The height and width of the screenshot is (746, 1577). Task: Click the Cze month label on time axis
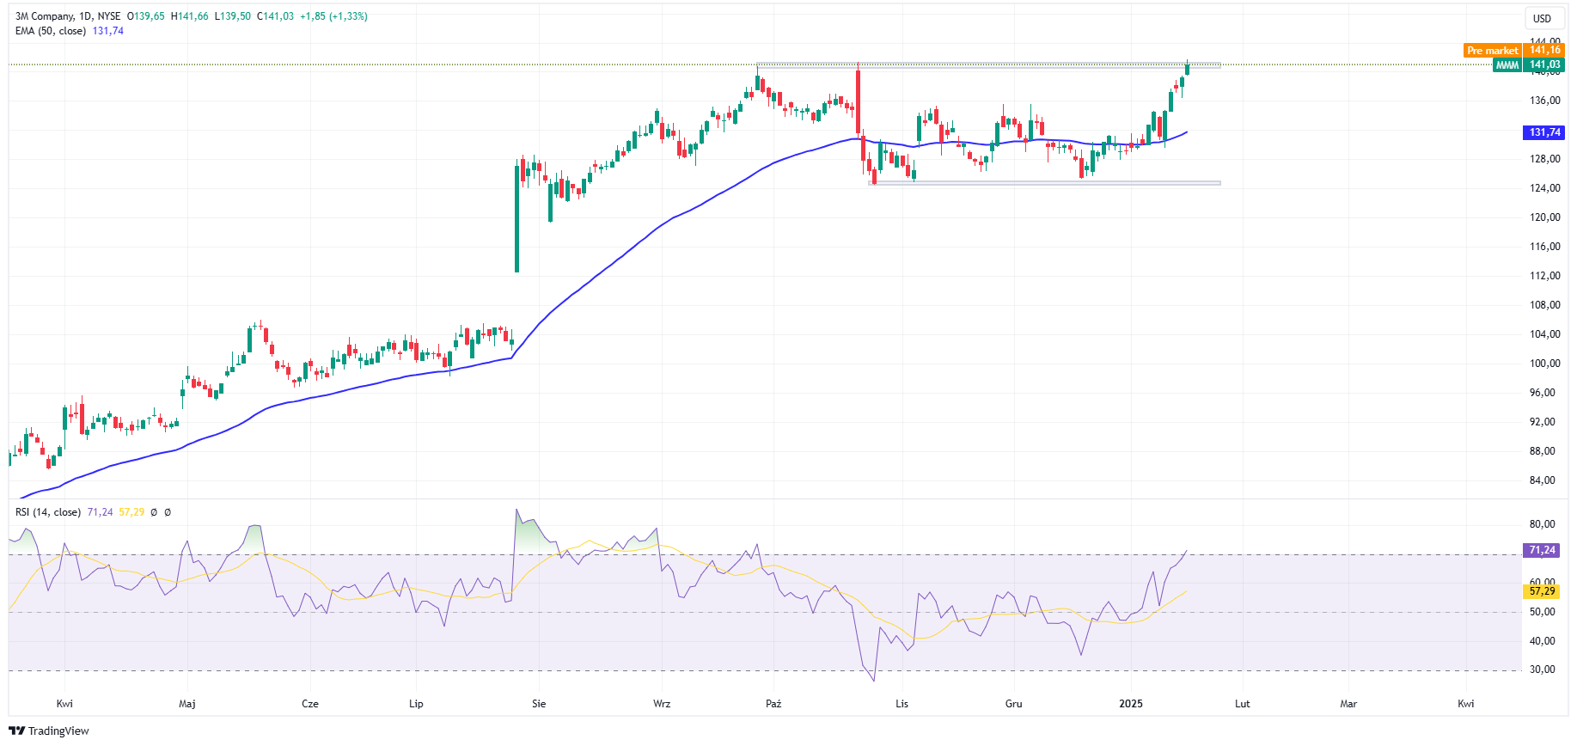pos(310,704)
